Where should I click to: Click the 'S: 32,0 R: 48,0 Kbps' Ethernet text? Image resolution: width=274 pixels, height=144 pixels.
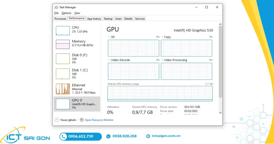[x=84, y=92]
